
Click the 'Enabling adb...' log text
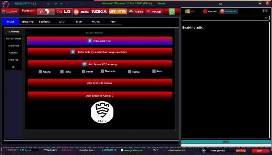point(193,28)
